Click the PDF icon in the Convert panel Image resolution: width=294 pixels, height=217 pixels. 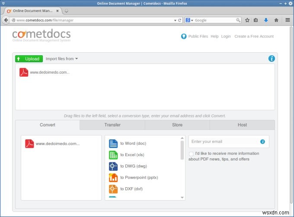click(x=29, y=144)
